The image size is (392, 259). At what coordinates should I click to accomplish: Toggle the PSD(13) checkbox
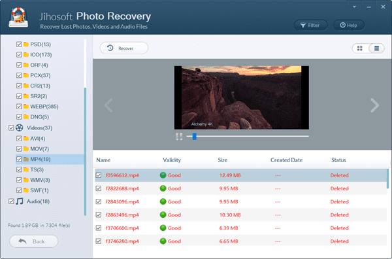point(19,44)
